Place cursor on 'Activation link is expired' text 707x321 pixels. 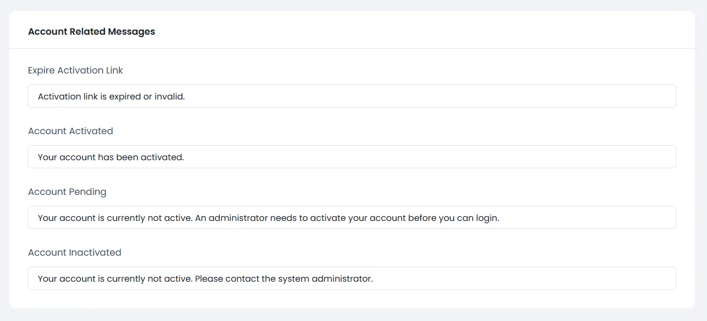tap(89, 97)
